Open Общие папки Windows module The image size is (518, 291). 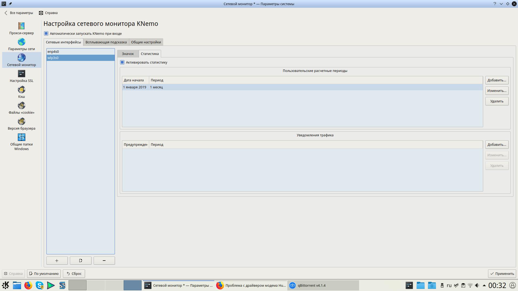[x=21, y=142]
